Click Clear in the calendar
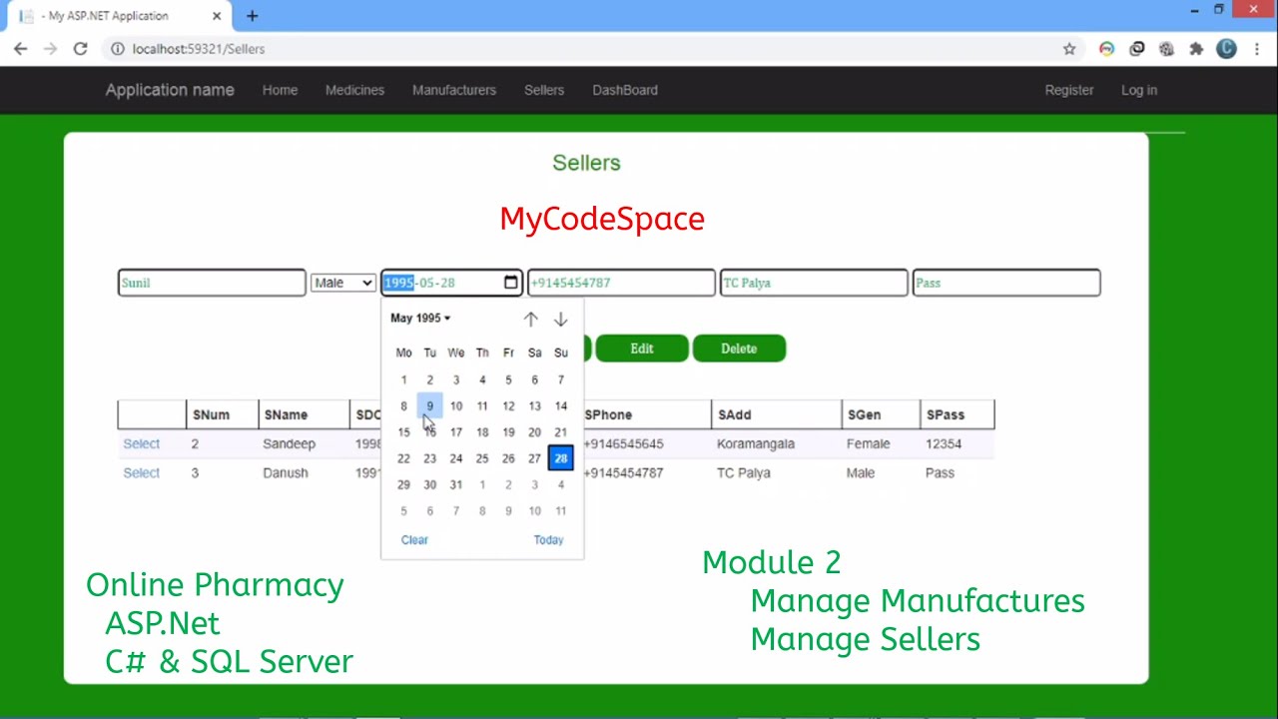Viewport: 1278px width, 719px height. pos(414,540)
